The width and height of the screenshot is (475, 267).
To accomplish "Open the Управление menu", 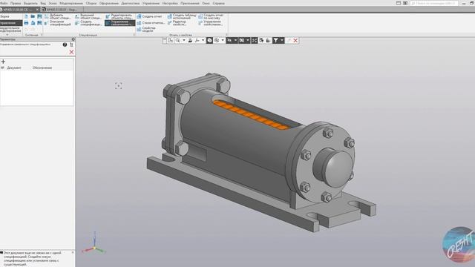I will [x=151, y=3].
